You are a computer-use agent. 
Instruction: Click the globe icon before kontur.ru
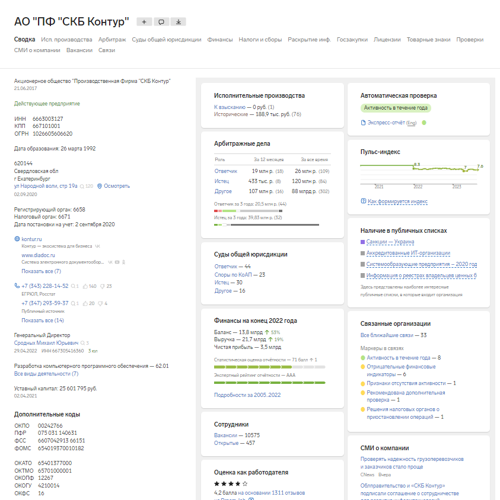(x=17, y=239)
